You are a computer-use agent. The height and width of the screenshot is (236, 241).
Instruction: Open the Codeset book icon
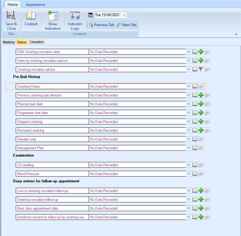coord(31,15)
